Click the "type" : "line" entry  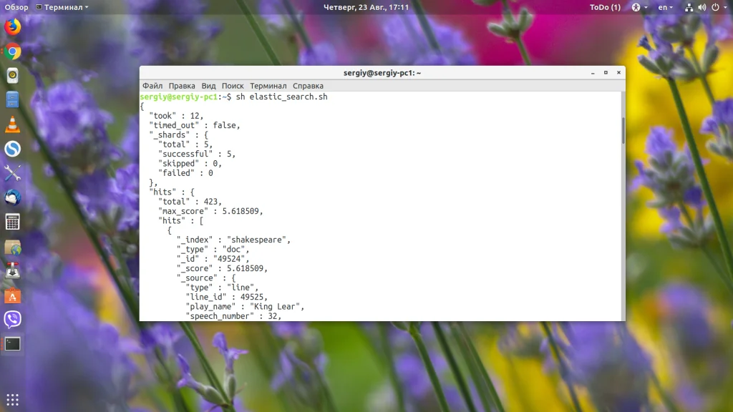[x=222, y=288]
